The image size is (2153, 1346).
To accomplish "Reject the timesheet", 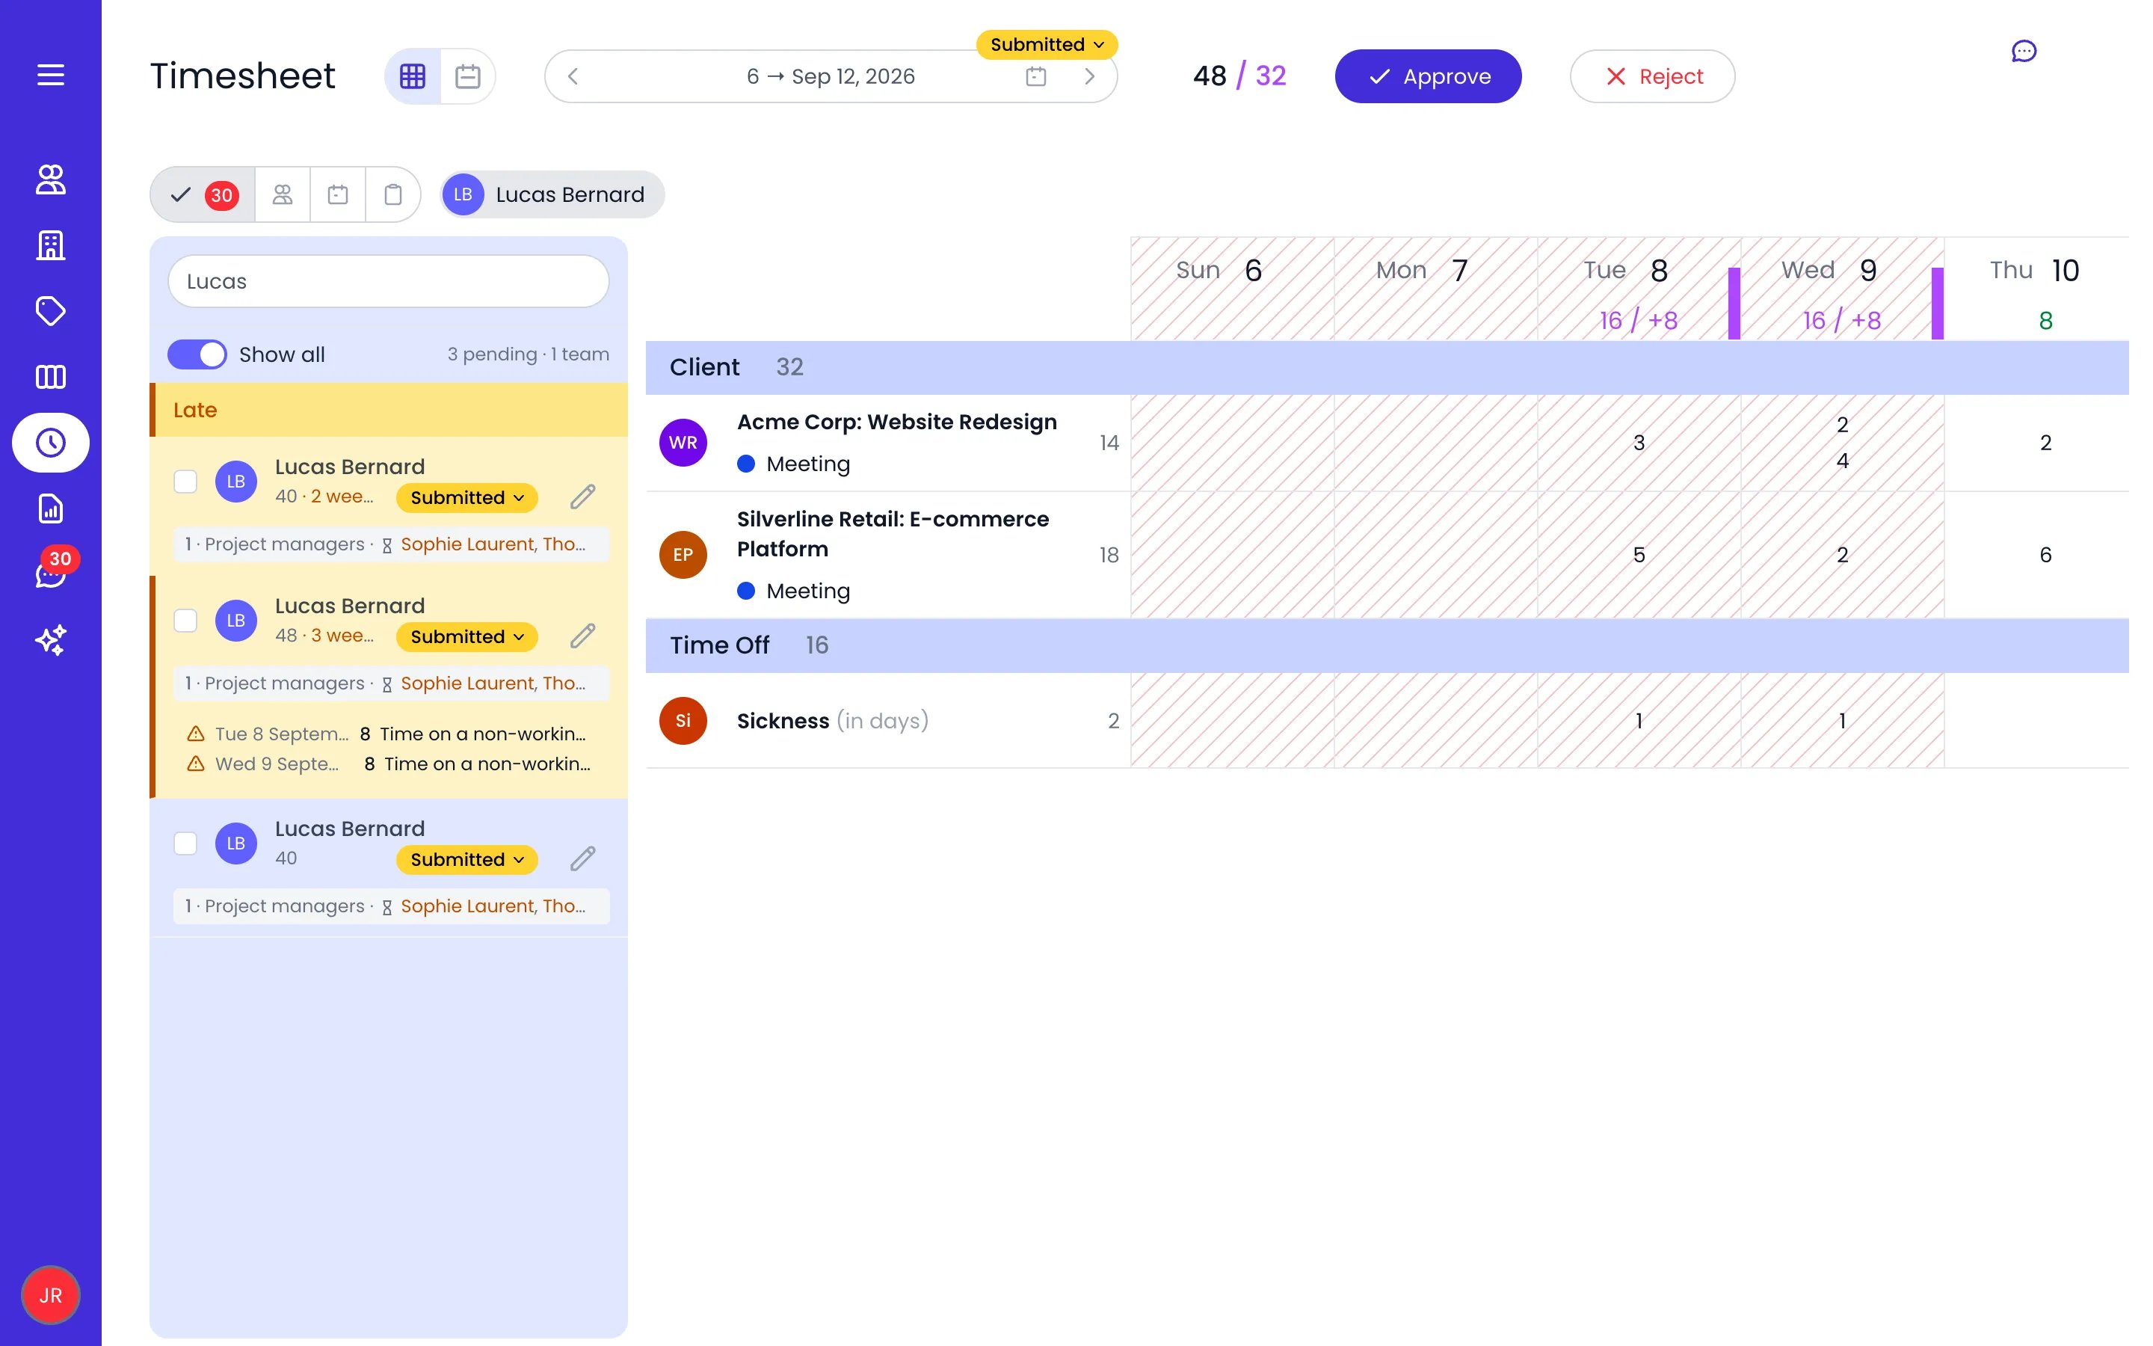I will coord(1652,76).
